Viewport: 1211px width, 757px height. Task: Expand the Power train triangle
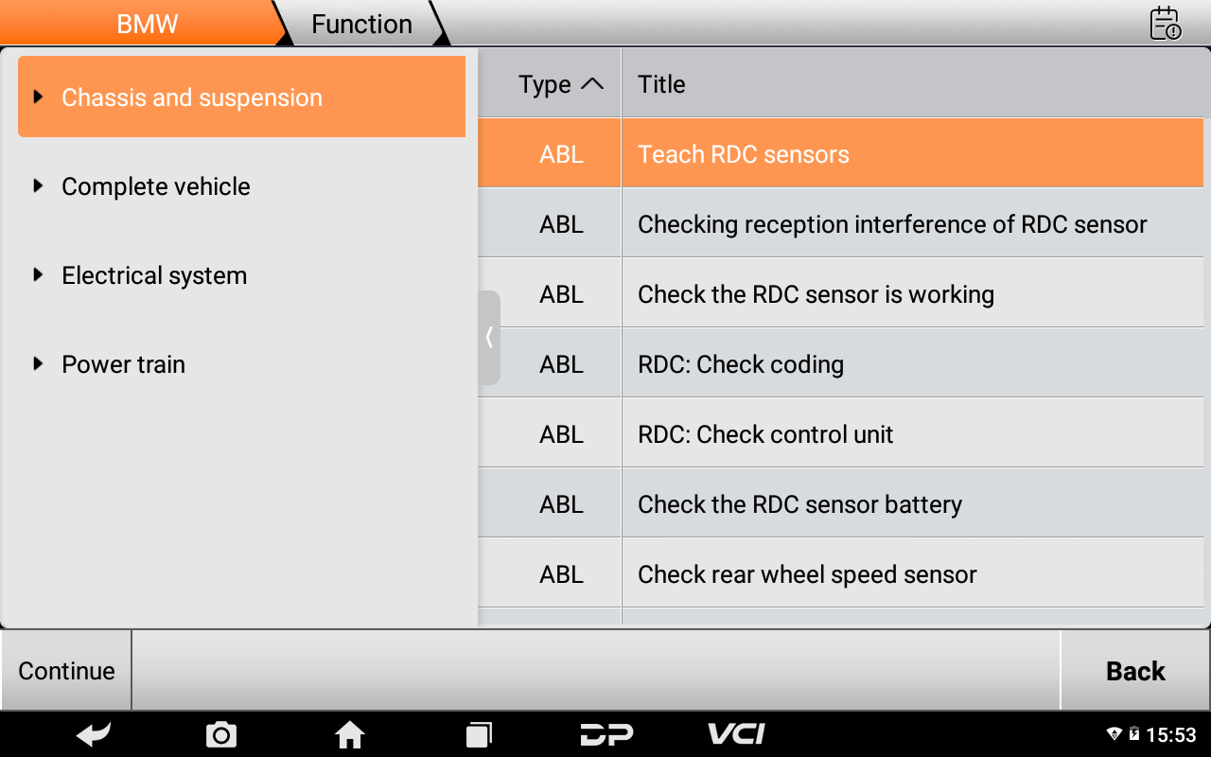click(38, 364)
